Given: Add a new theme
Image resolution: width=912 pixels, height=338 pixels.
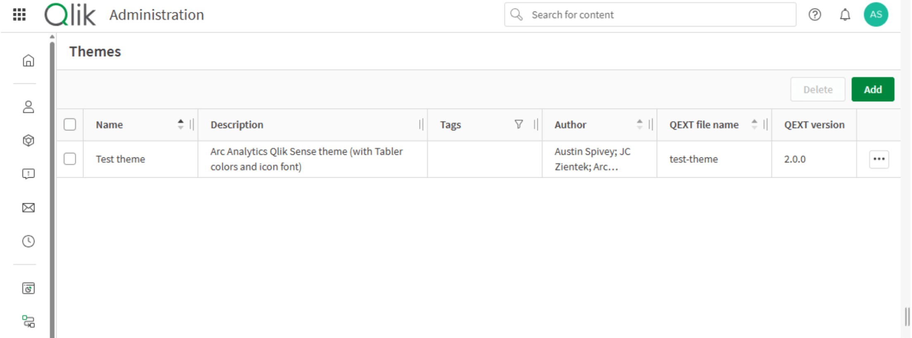Looking at the screenshot, I should pos(873,89).
